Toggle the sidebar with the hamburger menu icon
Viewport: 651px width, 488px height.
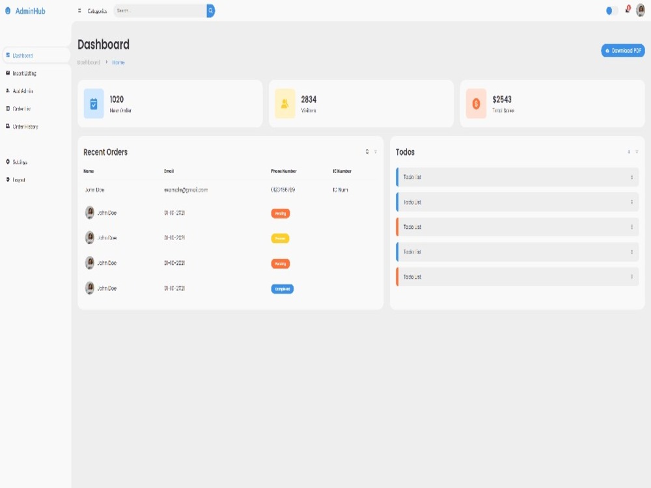79,11
